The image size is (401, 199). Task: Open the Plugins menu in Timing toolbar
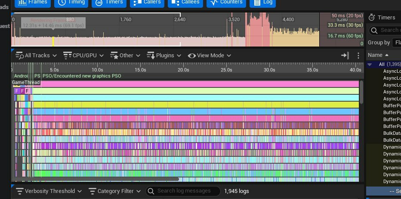click(164, 56)
